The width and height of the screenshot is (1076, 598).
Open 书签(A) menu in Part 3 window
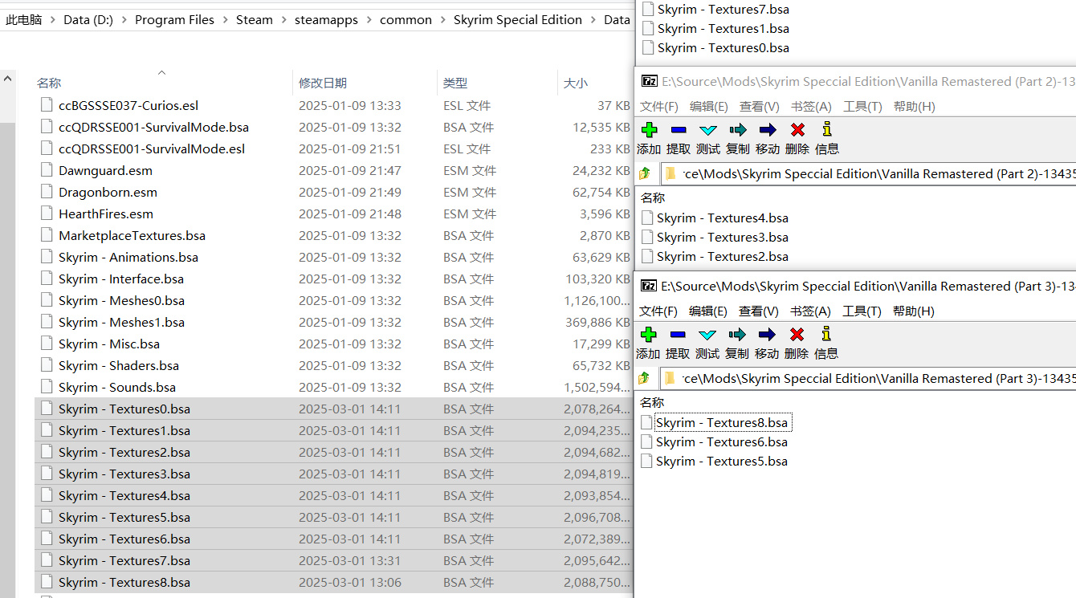pos(810,311)
